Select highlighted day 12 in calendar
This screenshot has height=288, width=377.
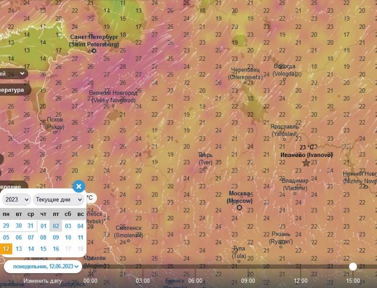pos(6,249)
